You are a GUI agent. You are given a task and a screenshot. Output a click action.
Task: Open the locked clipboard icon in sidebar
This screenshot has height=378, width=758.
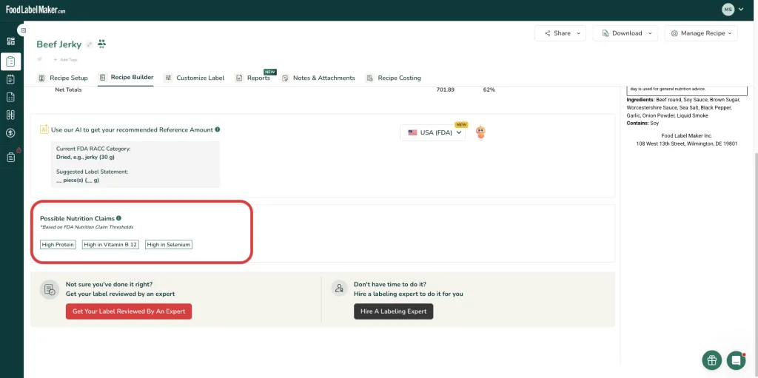tap(12, 157)
